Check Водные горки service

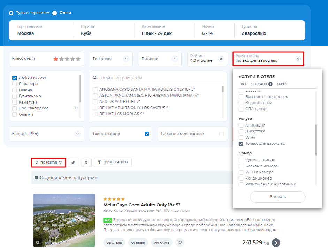[241, 103]
